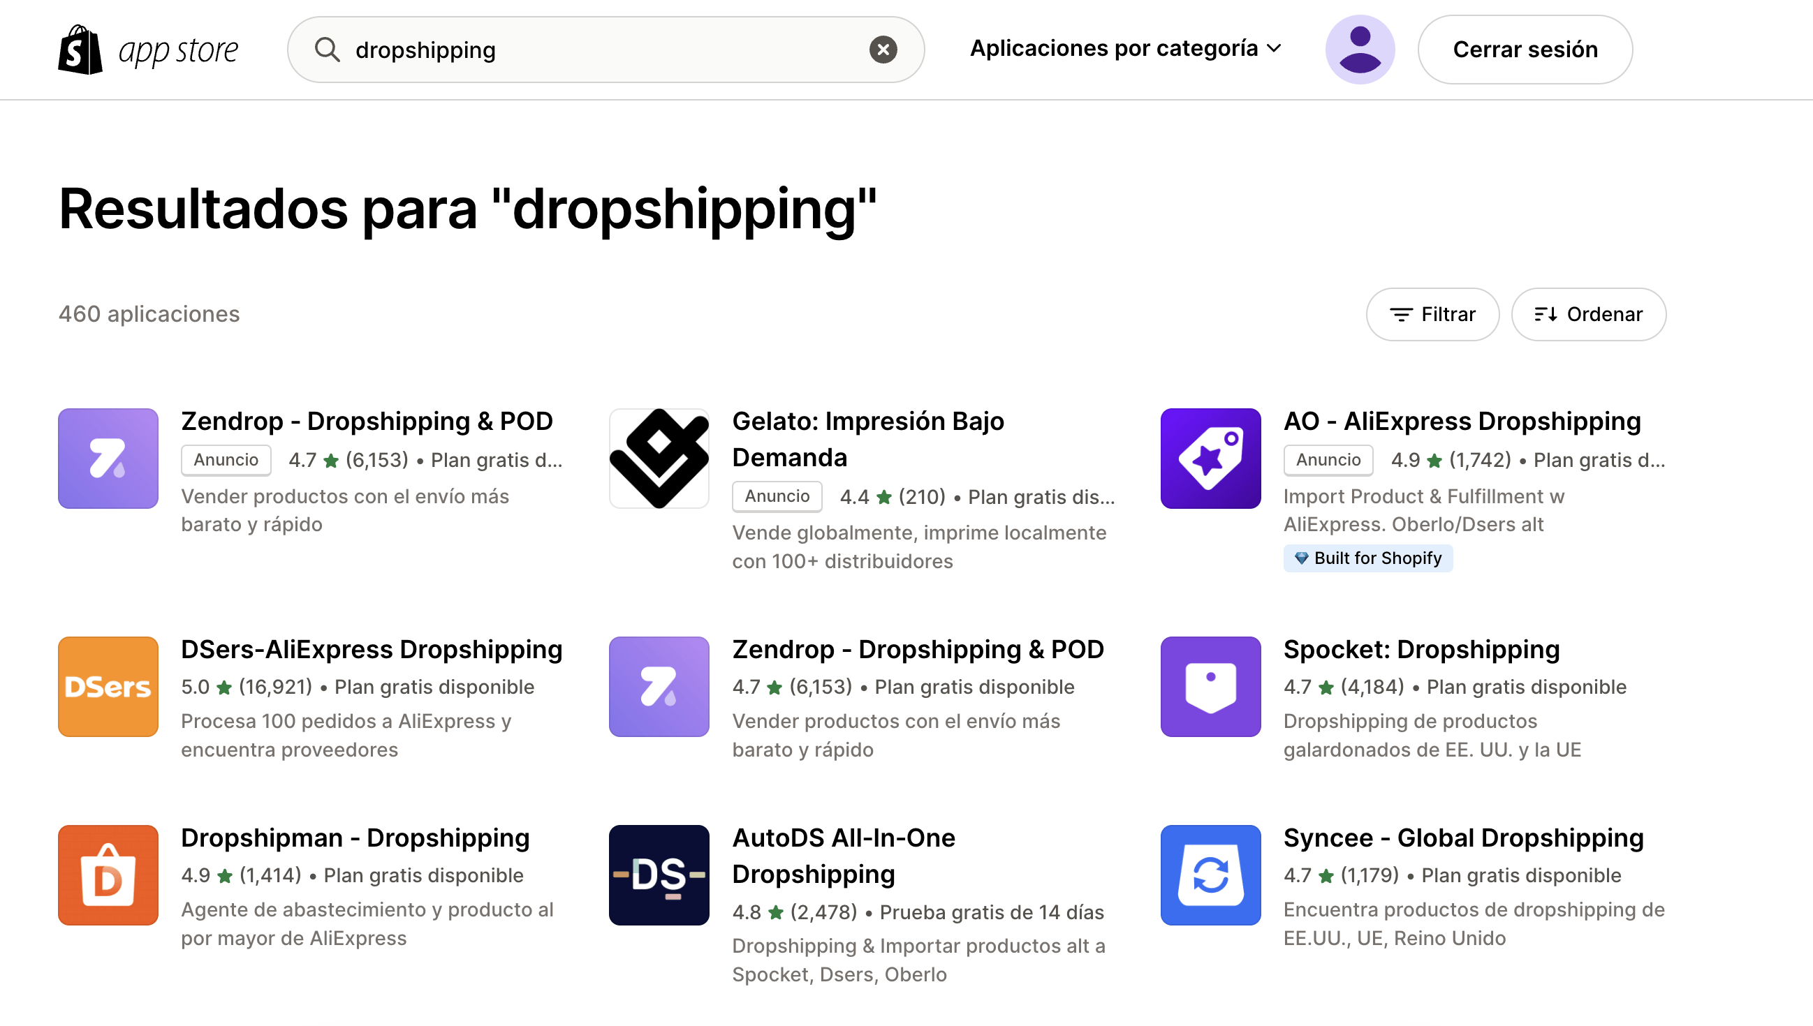This screenshot has height=1026, width=1813.
Task: Open the user profile avatar
Action: (1360, 50)
